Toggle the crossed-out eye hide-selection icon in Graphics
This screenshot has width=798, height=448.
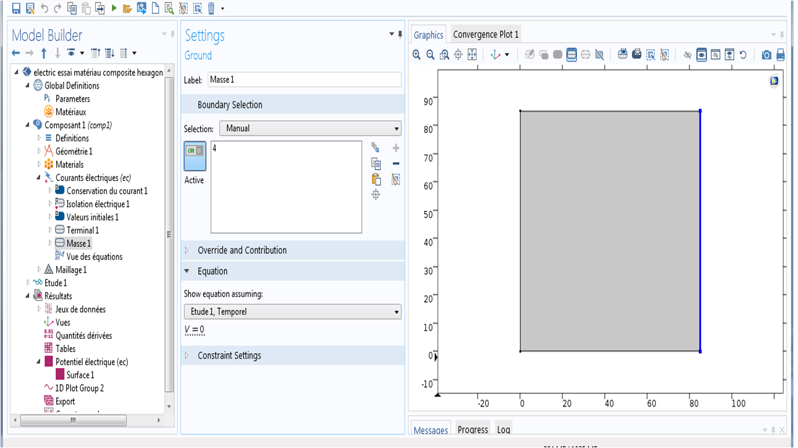(687, 55)
